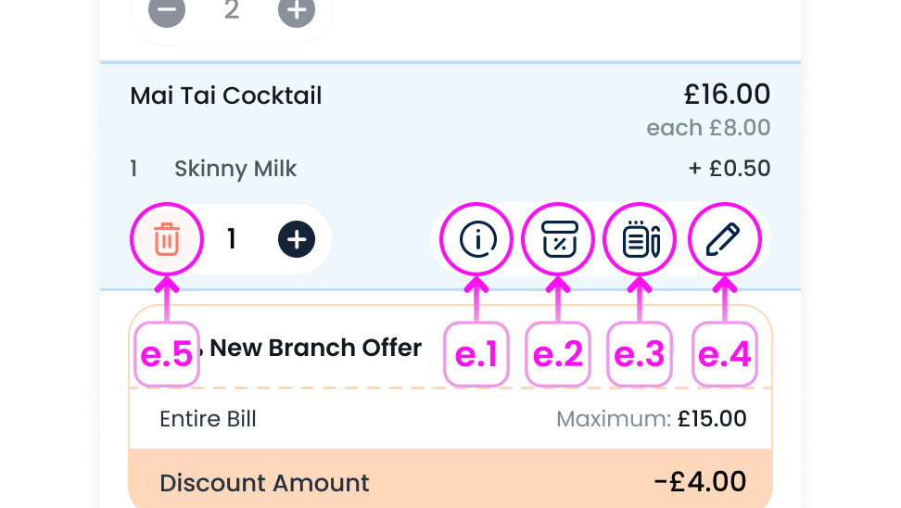This screenshot has width=901, height=508.
Task: Select the Mai Tai Cocktail item name
Action: pos(226,95)
